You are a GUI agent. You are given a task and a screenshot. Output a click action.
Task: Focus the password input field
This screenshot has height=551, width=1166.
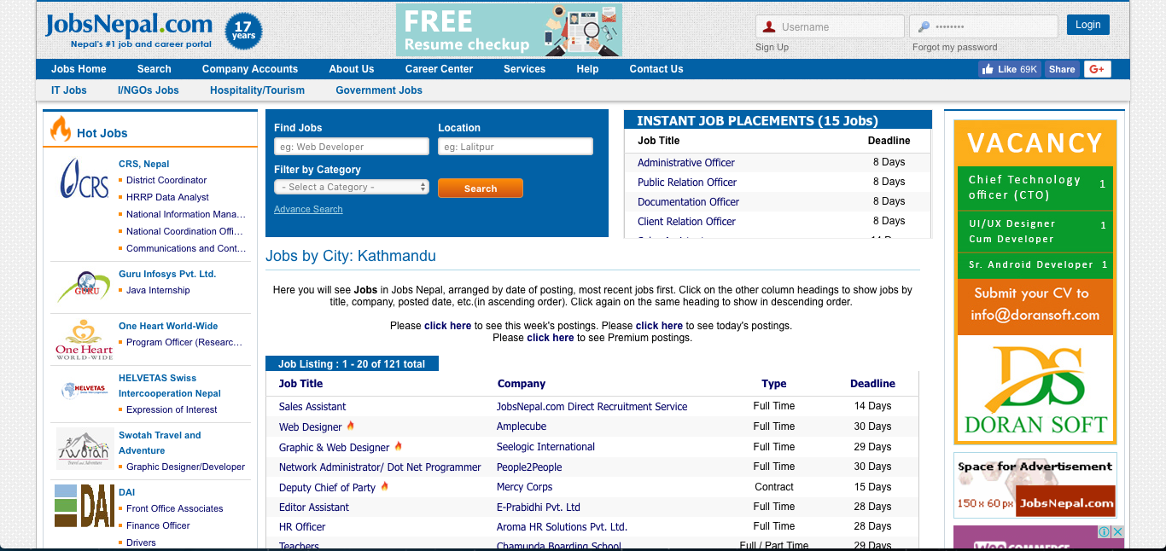[x=984, y=26]
